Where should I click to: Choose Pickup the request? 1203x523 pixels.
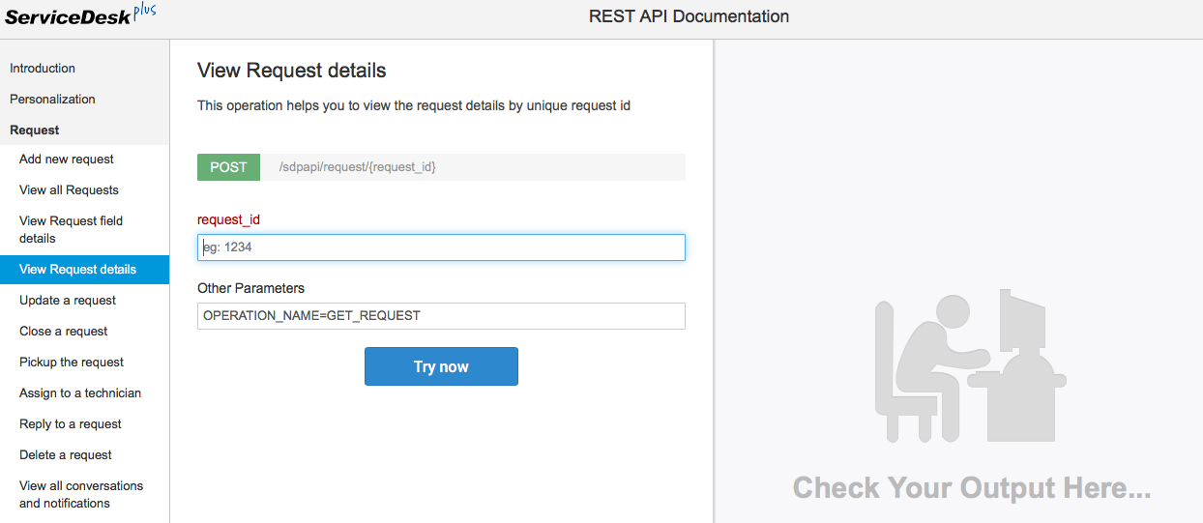[x=72, y=363]
